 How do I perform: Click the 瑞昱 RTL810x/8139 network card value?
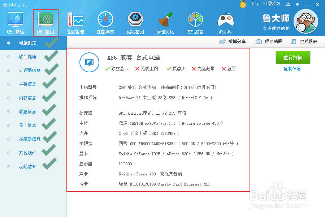[x=164, y=184]
